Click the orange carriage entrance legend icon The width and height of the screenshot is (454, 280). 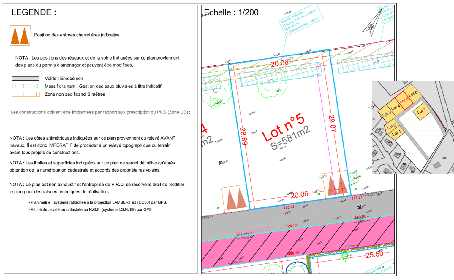[20, 35]
